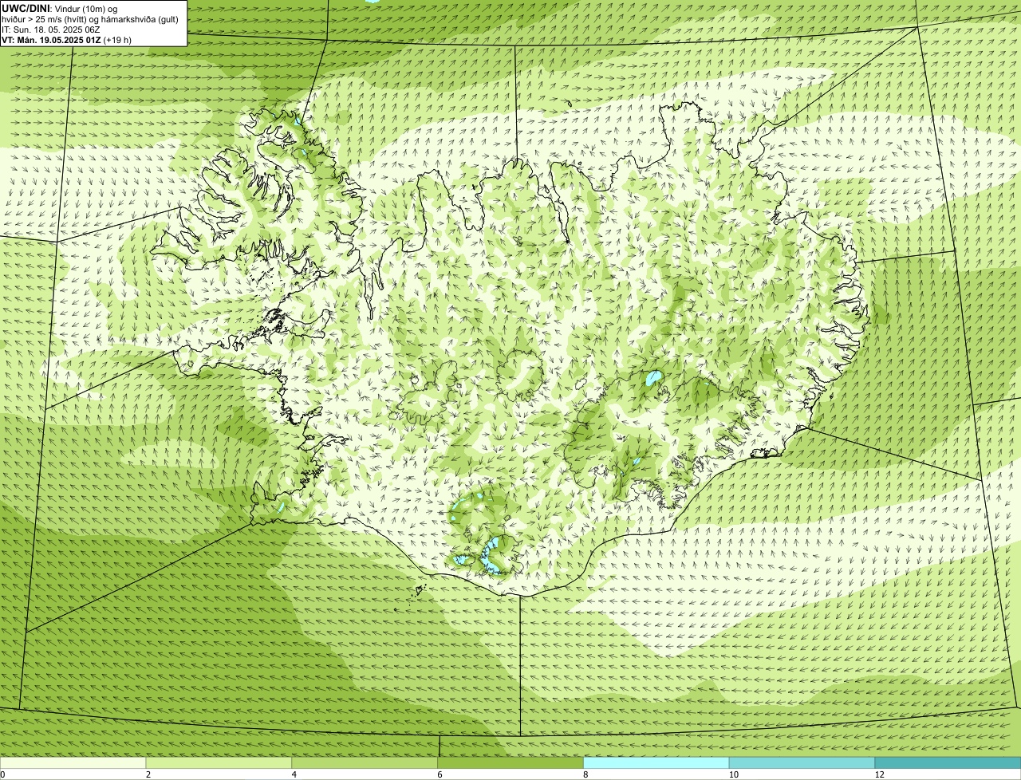Click the 10–12 m/s cyan legend swatch
Viewport: 1021px width, 780px height.
coord(802,762)
